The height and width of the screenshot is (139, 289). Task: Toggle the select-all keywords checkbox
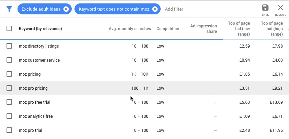coord(9,28)
